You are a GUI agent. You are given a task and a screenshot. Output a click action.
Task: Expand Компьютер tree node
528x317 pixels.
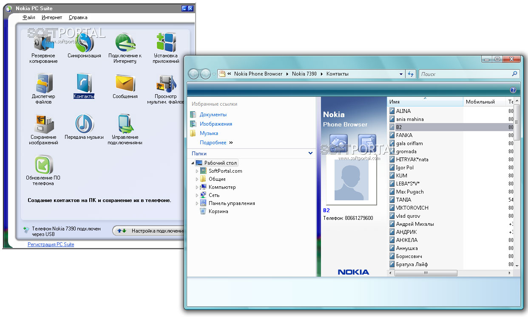(x=197, y=187)
